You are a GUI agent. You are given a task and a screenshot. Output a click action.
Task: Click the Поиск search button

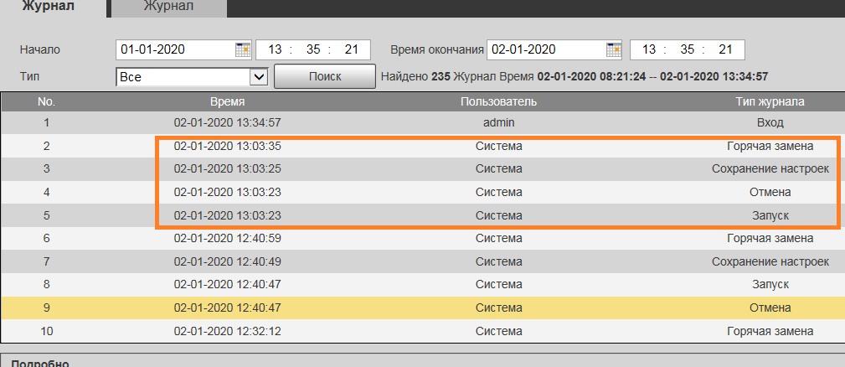point(325,76)
